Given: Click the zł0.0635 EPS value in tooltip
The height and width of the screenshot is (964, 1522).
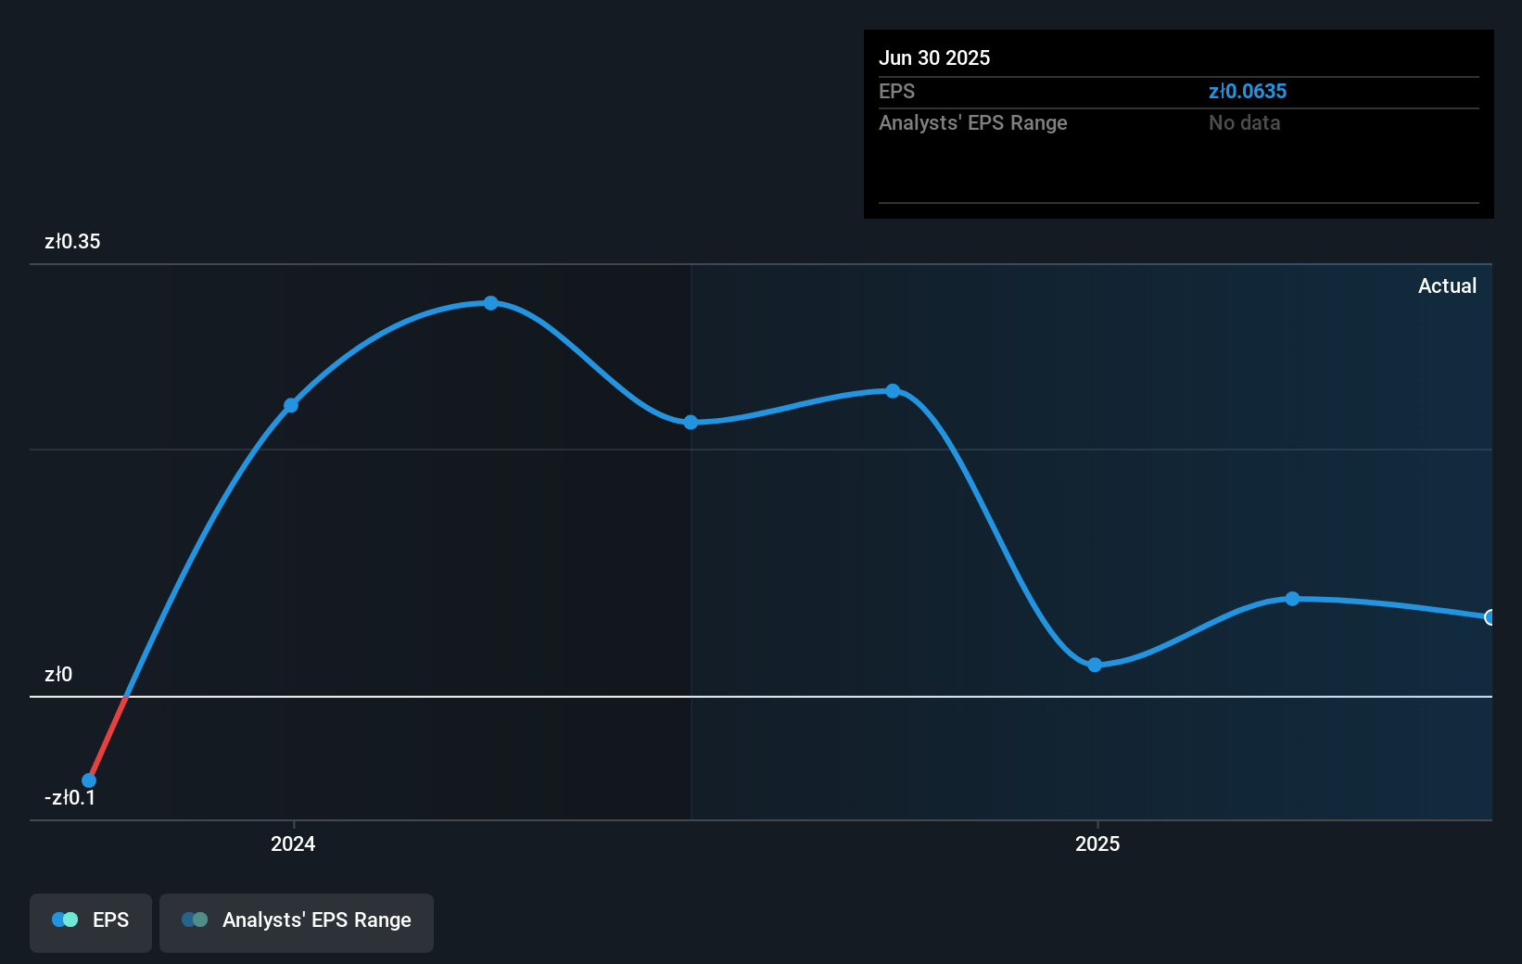Looking at the screenshot, I should 1248,92.
